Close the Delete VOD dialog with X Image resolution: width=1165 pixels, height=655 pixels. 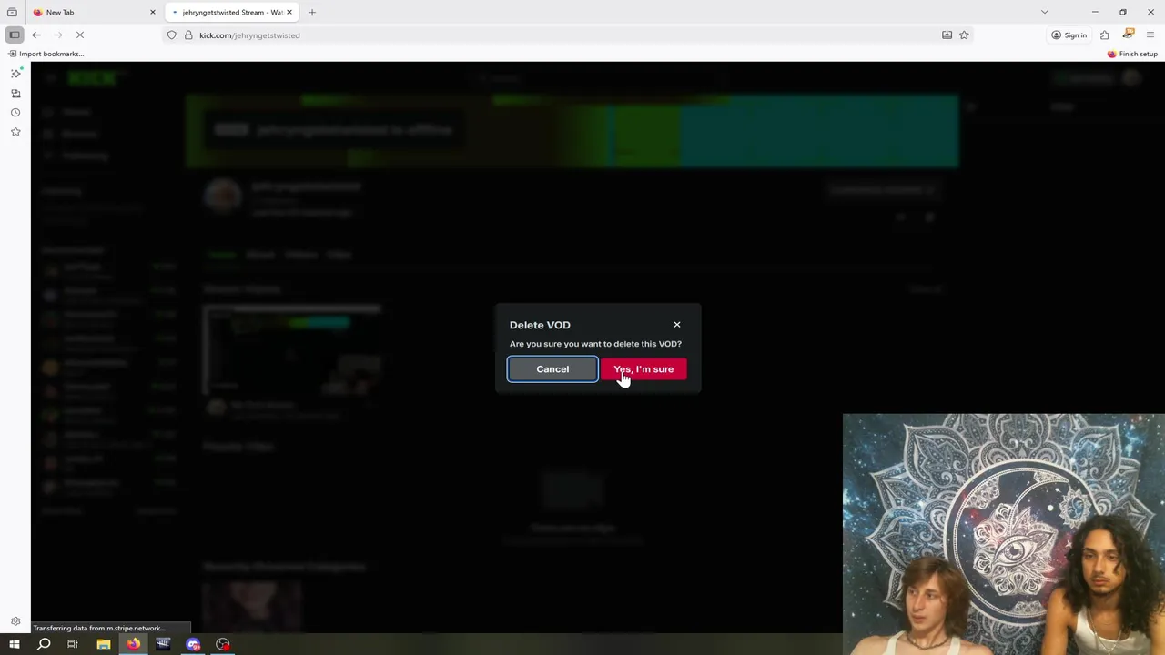[x=676, y=325]
